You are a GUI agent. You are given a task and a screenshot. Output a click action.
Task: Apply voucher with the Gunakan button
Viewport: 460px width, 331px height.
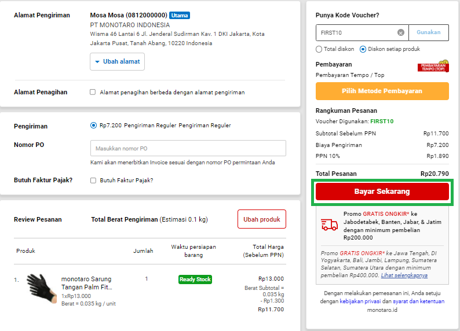429,32
